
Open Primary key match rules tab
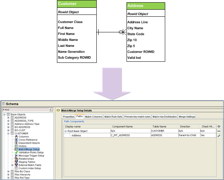137,117
